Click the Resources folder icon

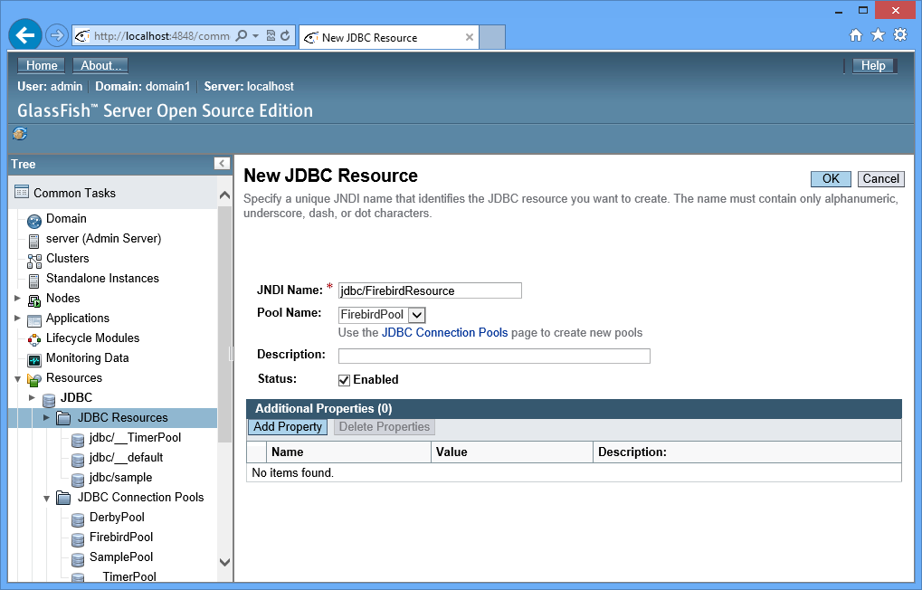[34, 380]
